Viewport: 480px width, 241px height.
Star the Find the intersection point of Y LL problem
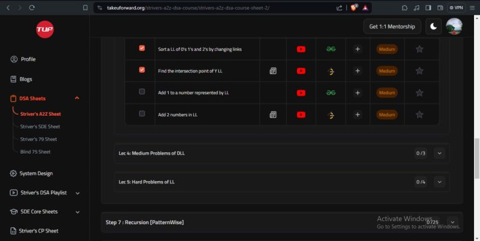point(419,71)
